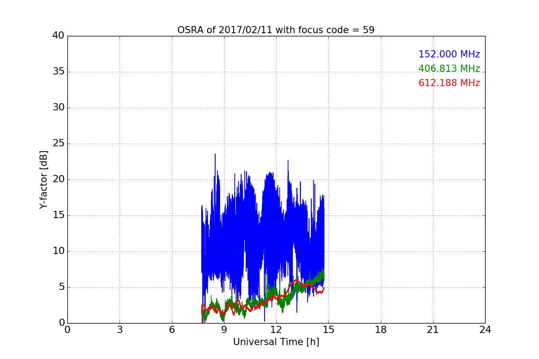Screen dimensions: 539x359
Task: Click the y-axis tick label '10'
Action: tap(58, 251)
